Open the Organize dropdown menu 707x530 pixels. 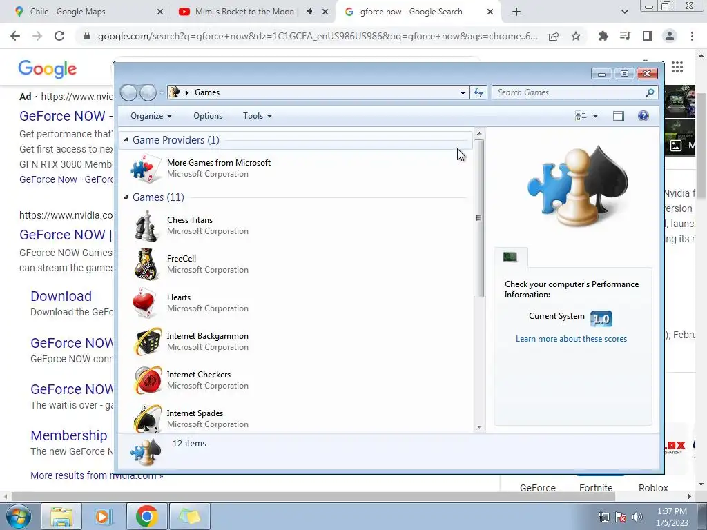click(x=151, y=116)
